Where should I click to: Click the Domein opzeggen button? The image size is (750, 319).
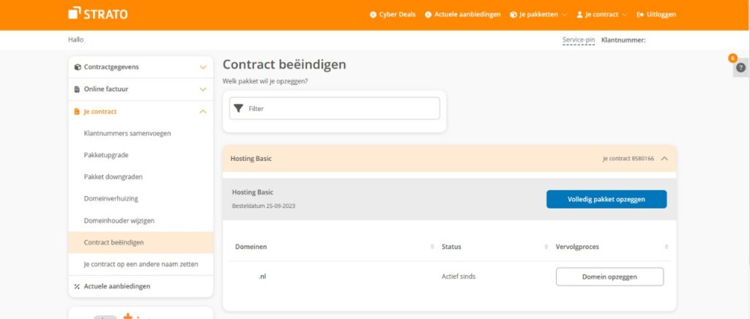[609, 277]
